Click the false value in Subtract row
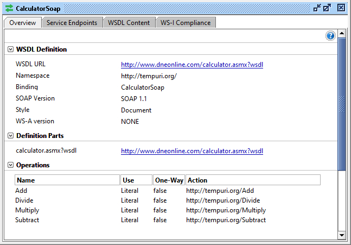 pyautogui.click(x=160, y=220)
